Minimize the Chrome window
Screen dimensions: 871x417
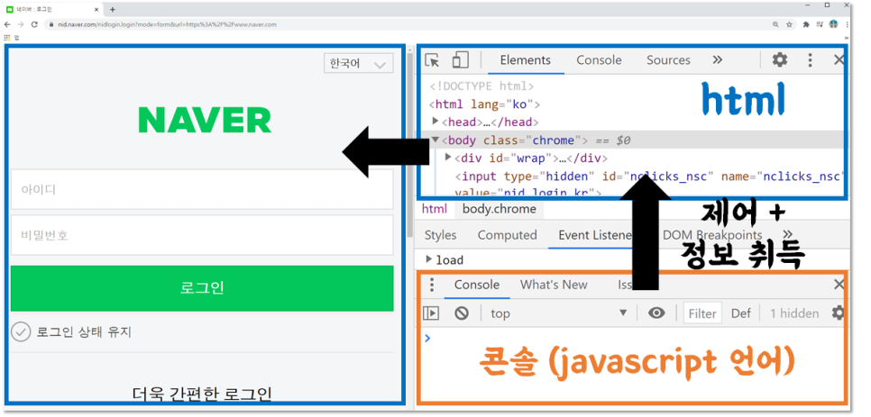pos(806,5)
